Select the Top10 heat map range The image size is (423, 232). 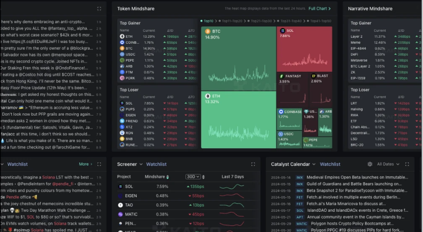coord(207,21)
